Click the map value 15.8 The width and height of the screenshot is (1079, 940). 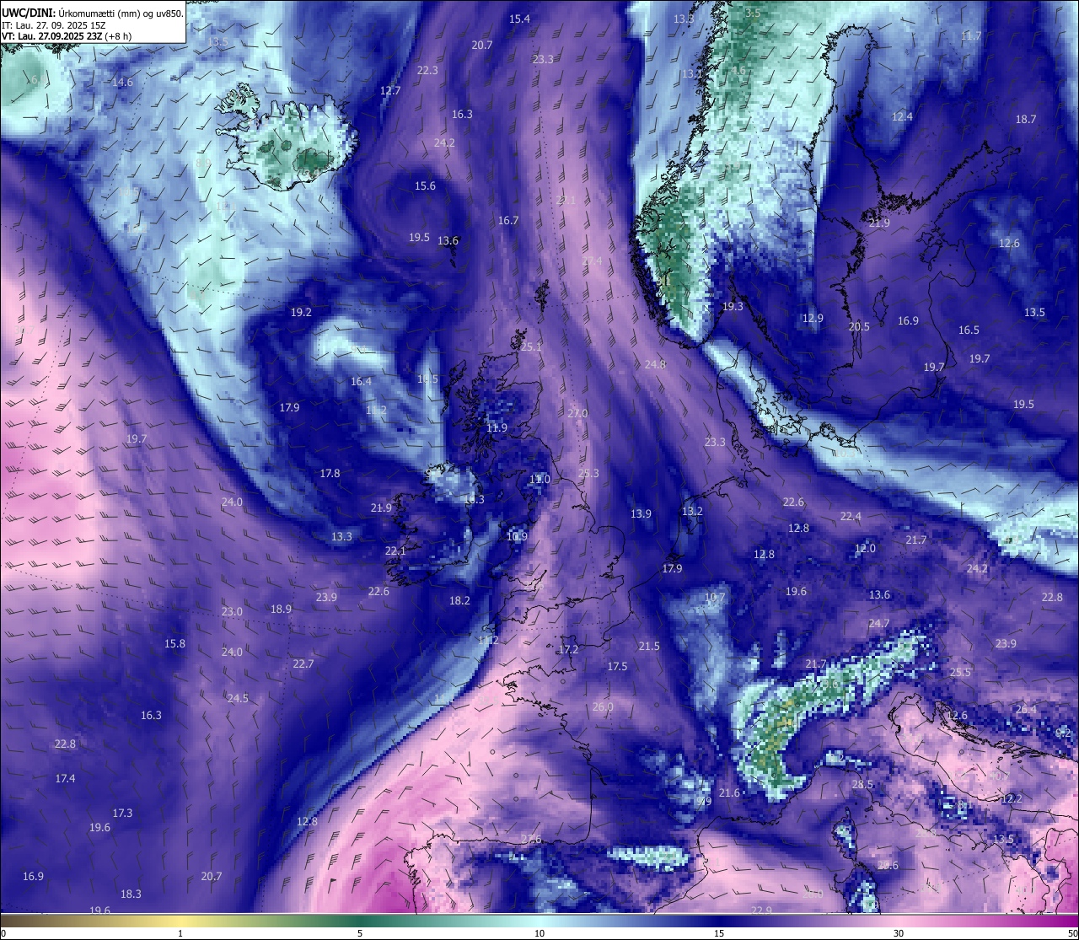click(174, 643)
